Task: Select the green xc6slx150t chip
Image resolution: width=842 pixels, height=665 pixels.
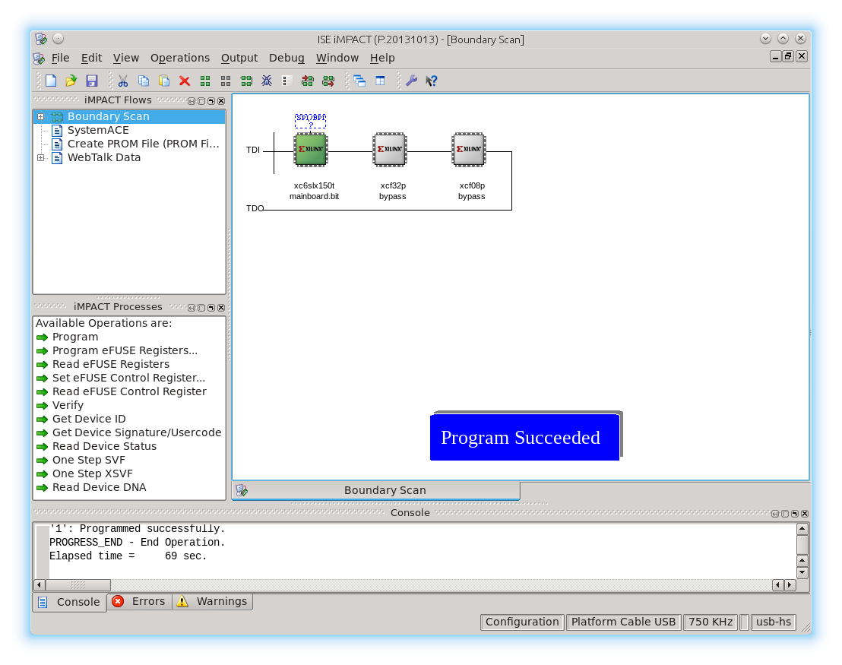Action: (x=311, y=150)
